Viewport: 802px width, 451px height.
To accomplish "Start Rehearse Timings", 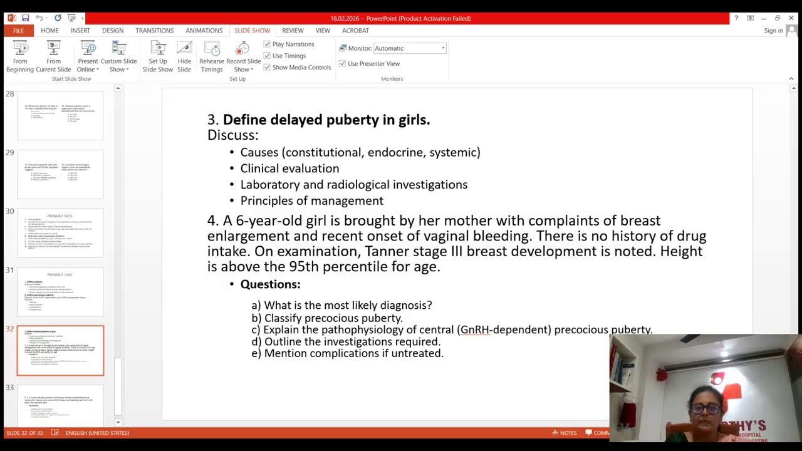I will pyautogui.click(x=212, y=56).
